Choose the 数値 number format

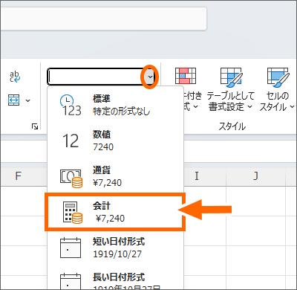pos(115,141)
